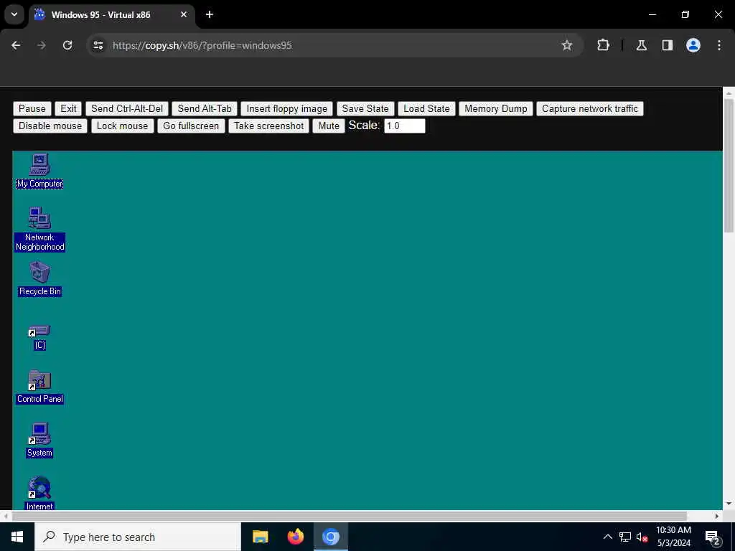Open the tab search dropdown arrow

click(x=14, y=14)
